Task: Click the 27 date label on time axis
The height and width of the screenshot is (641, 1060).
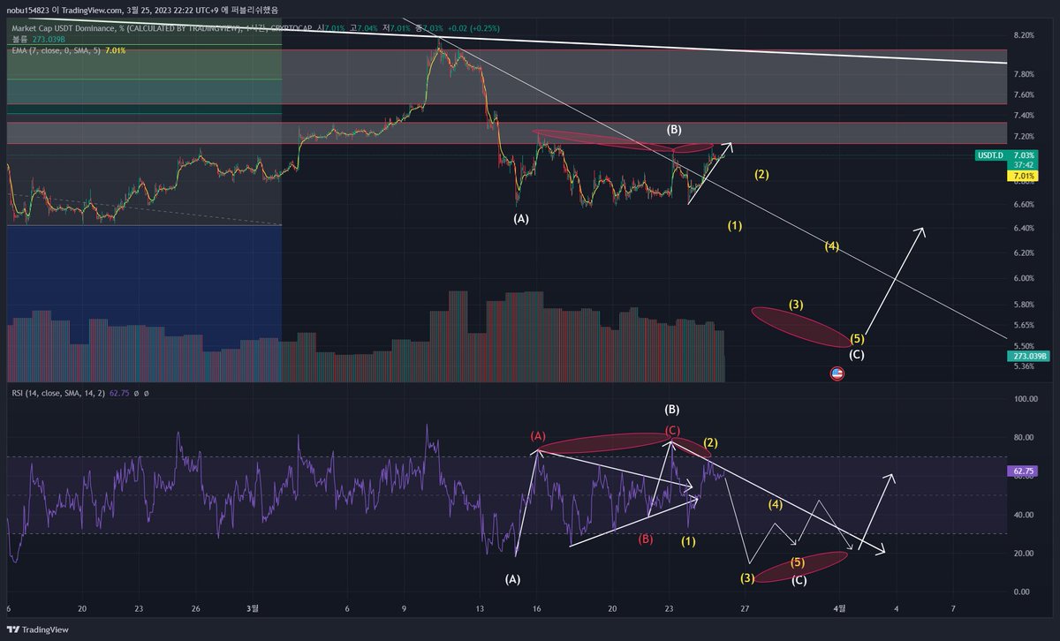Action: tap(745, 608)
